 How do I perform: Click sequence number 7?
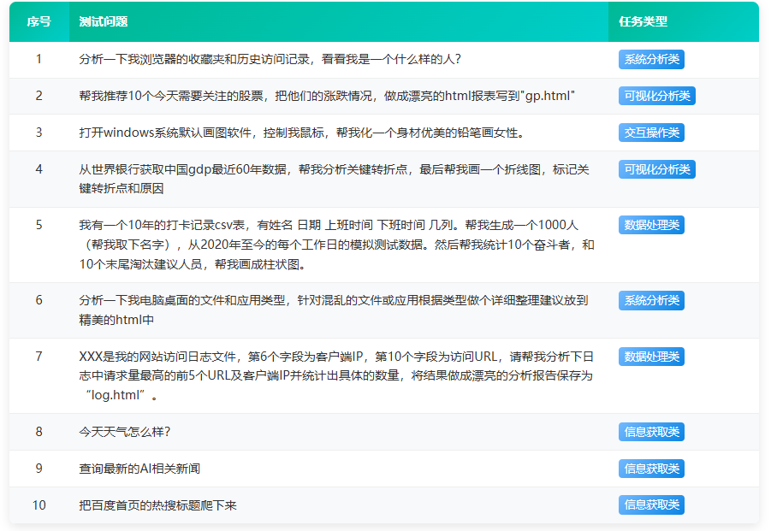pyautogui.click(x=39, y=356)
